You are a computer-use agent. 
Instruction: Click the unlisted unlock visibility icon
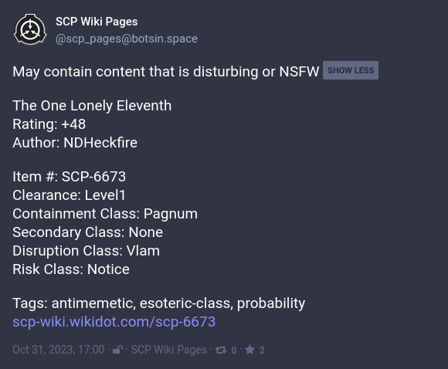[x=117, y=350]
